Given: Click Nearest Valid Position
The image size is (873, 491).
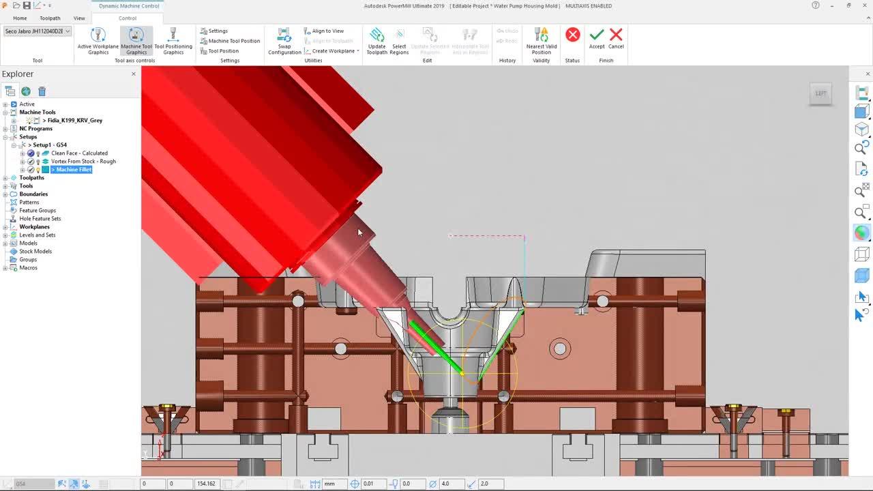Looking at the screenshot, I should point(541,41).
